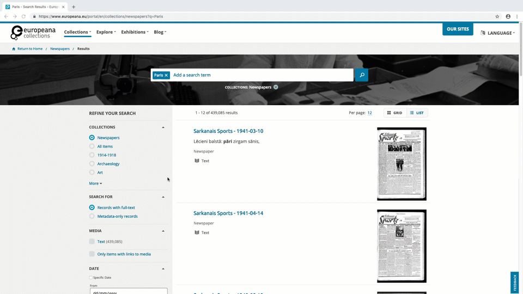Screen dimensions: 523x294
Task: Follow the Newspapers breadcrumb link
Action: [60, 48]
